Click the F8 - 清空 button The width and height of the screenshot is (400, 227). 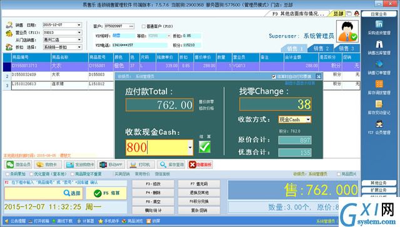tap(153, 201)
